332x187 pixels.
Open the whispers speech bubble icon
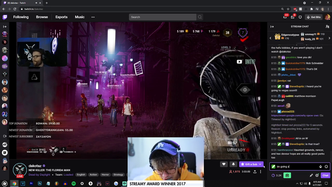point(300,17)
